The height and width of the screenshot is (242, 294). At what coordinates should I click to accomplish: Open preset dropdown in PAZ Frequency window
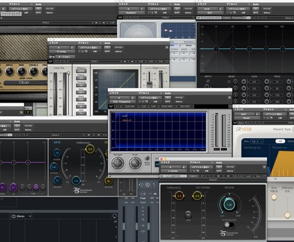pyautogui.click(x=150, y=97)
